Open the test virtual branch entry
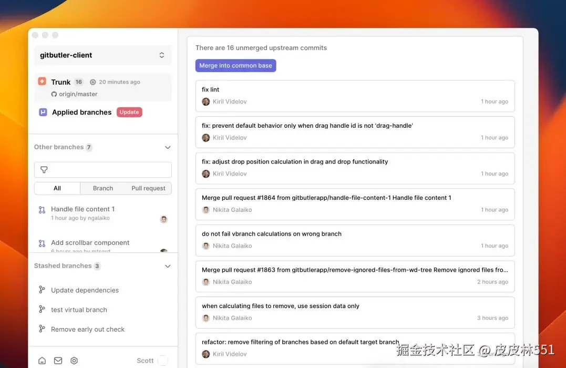Image resolution: width=566 pixels, height=368 pixels. click(x=79, y=310)
